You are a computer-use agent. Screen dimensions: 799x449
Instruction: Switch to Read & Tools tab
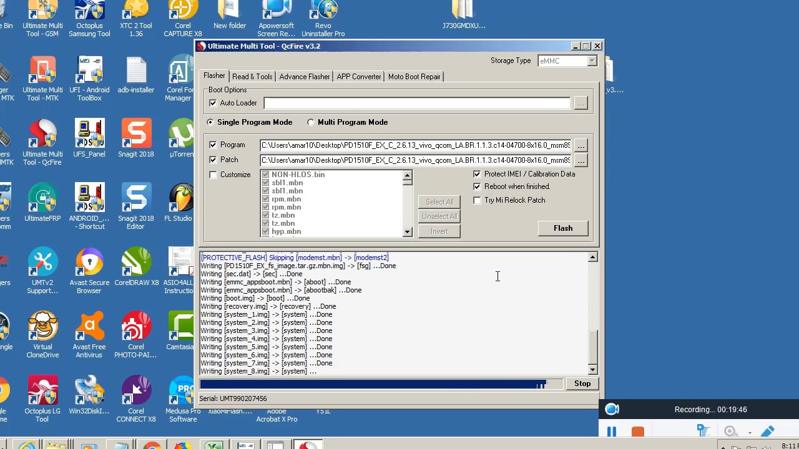pos(252,77)
